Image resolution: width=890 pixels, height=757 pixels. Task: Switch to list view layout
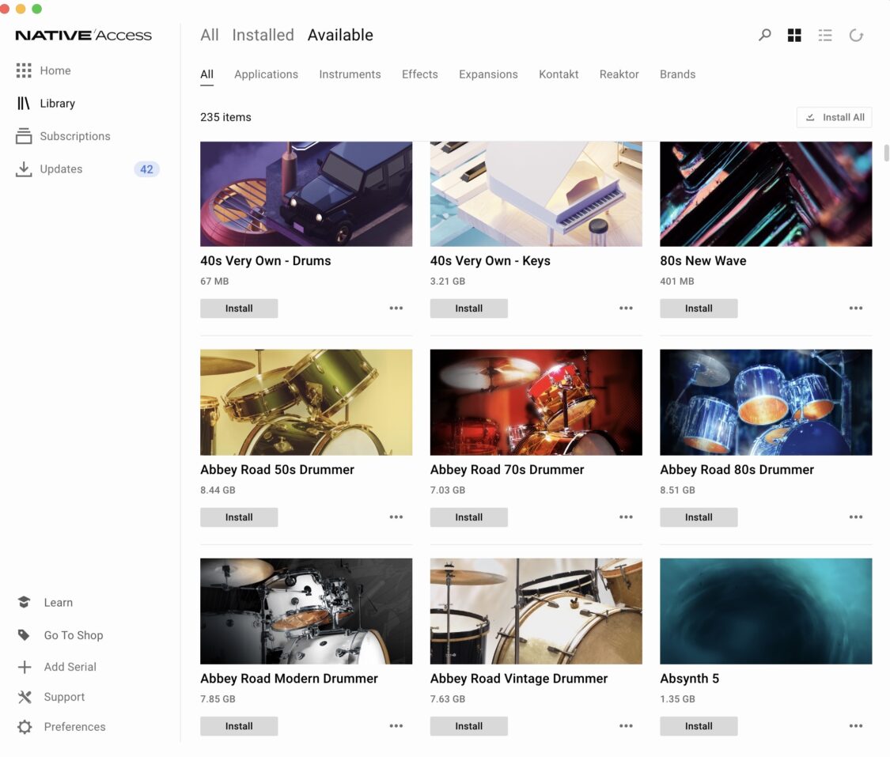[825, 36]
